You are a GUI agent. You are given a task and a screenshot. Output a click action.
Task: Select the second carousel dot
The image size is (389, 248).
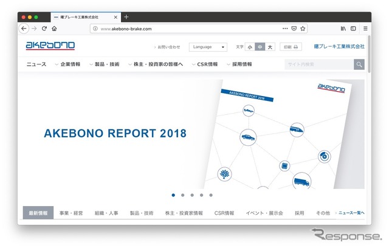pyautogui.click(x=182, y=195)
